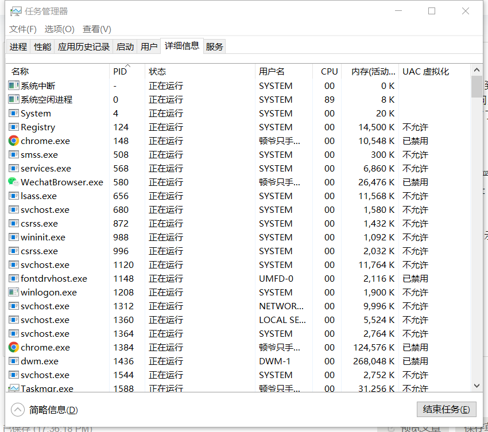Screen dimensions: 488x432
Task: Sort by the 内存(活动... column header
Action: coord(370,72)
